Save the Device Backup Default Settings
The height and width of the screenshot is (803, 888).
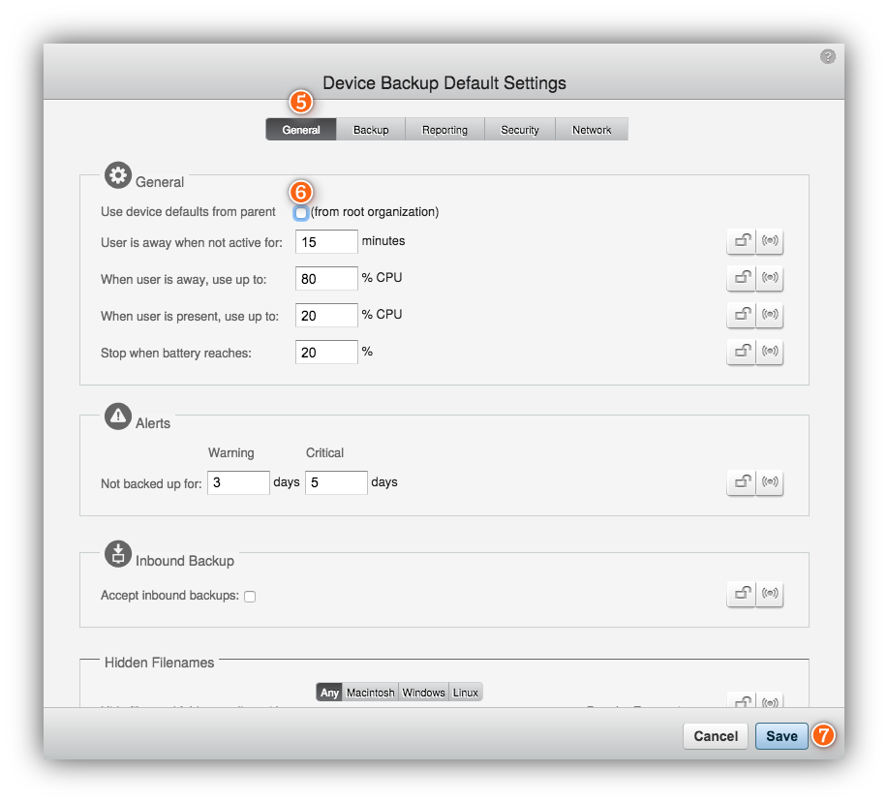[x=781, y=736]
